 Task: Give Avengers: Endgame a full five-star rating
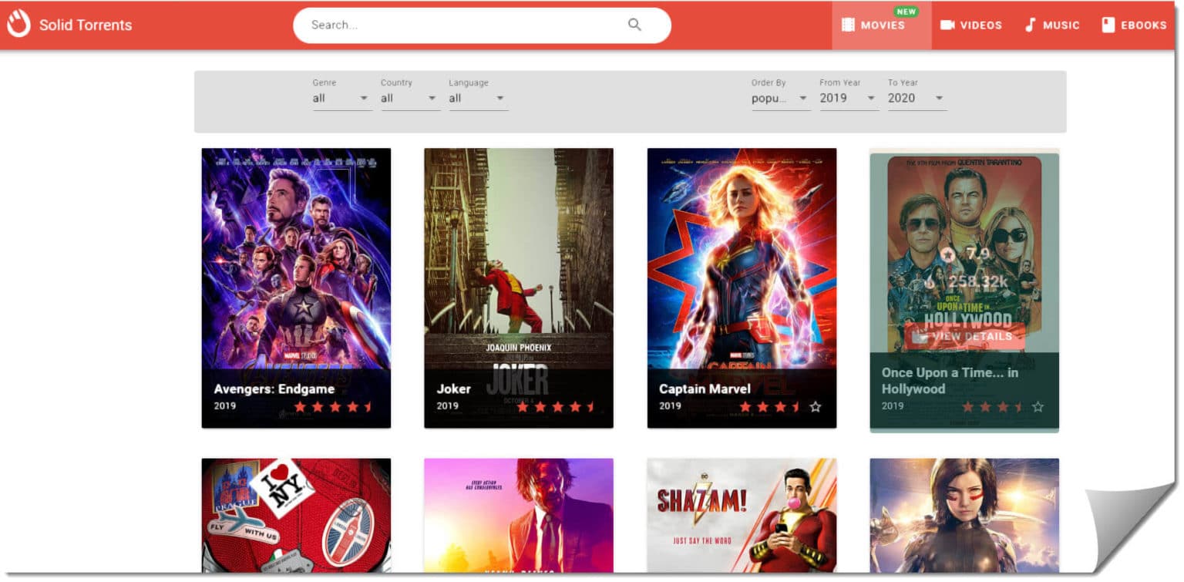[368, 405]
